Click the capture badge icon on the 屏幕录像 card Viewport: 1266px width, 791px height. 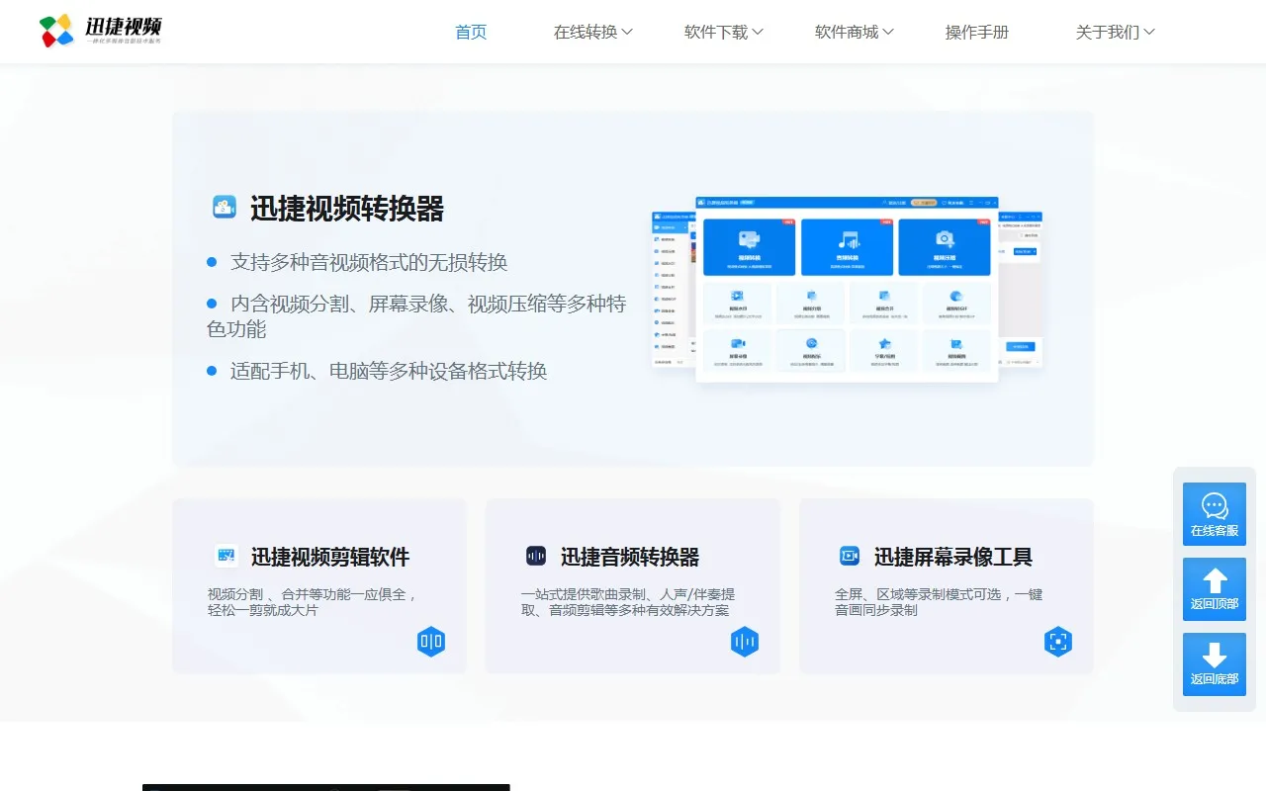pyautogui.click(x=1058, y=641)
